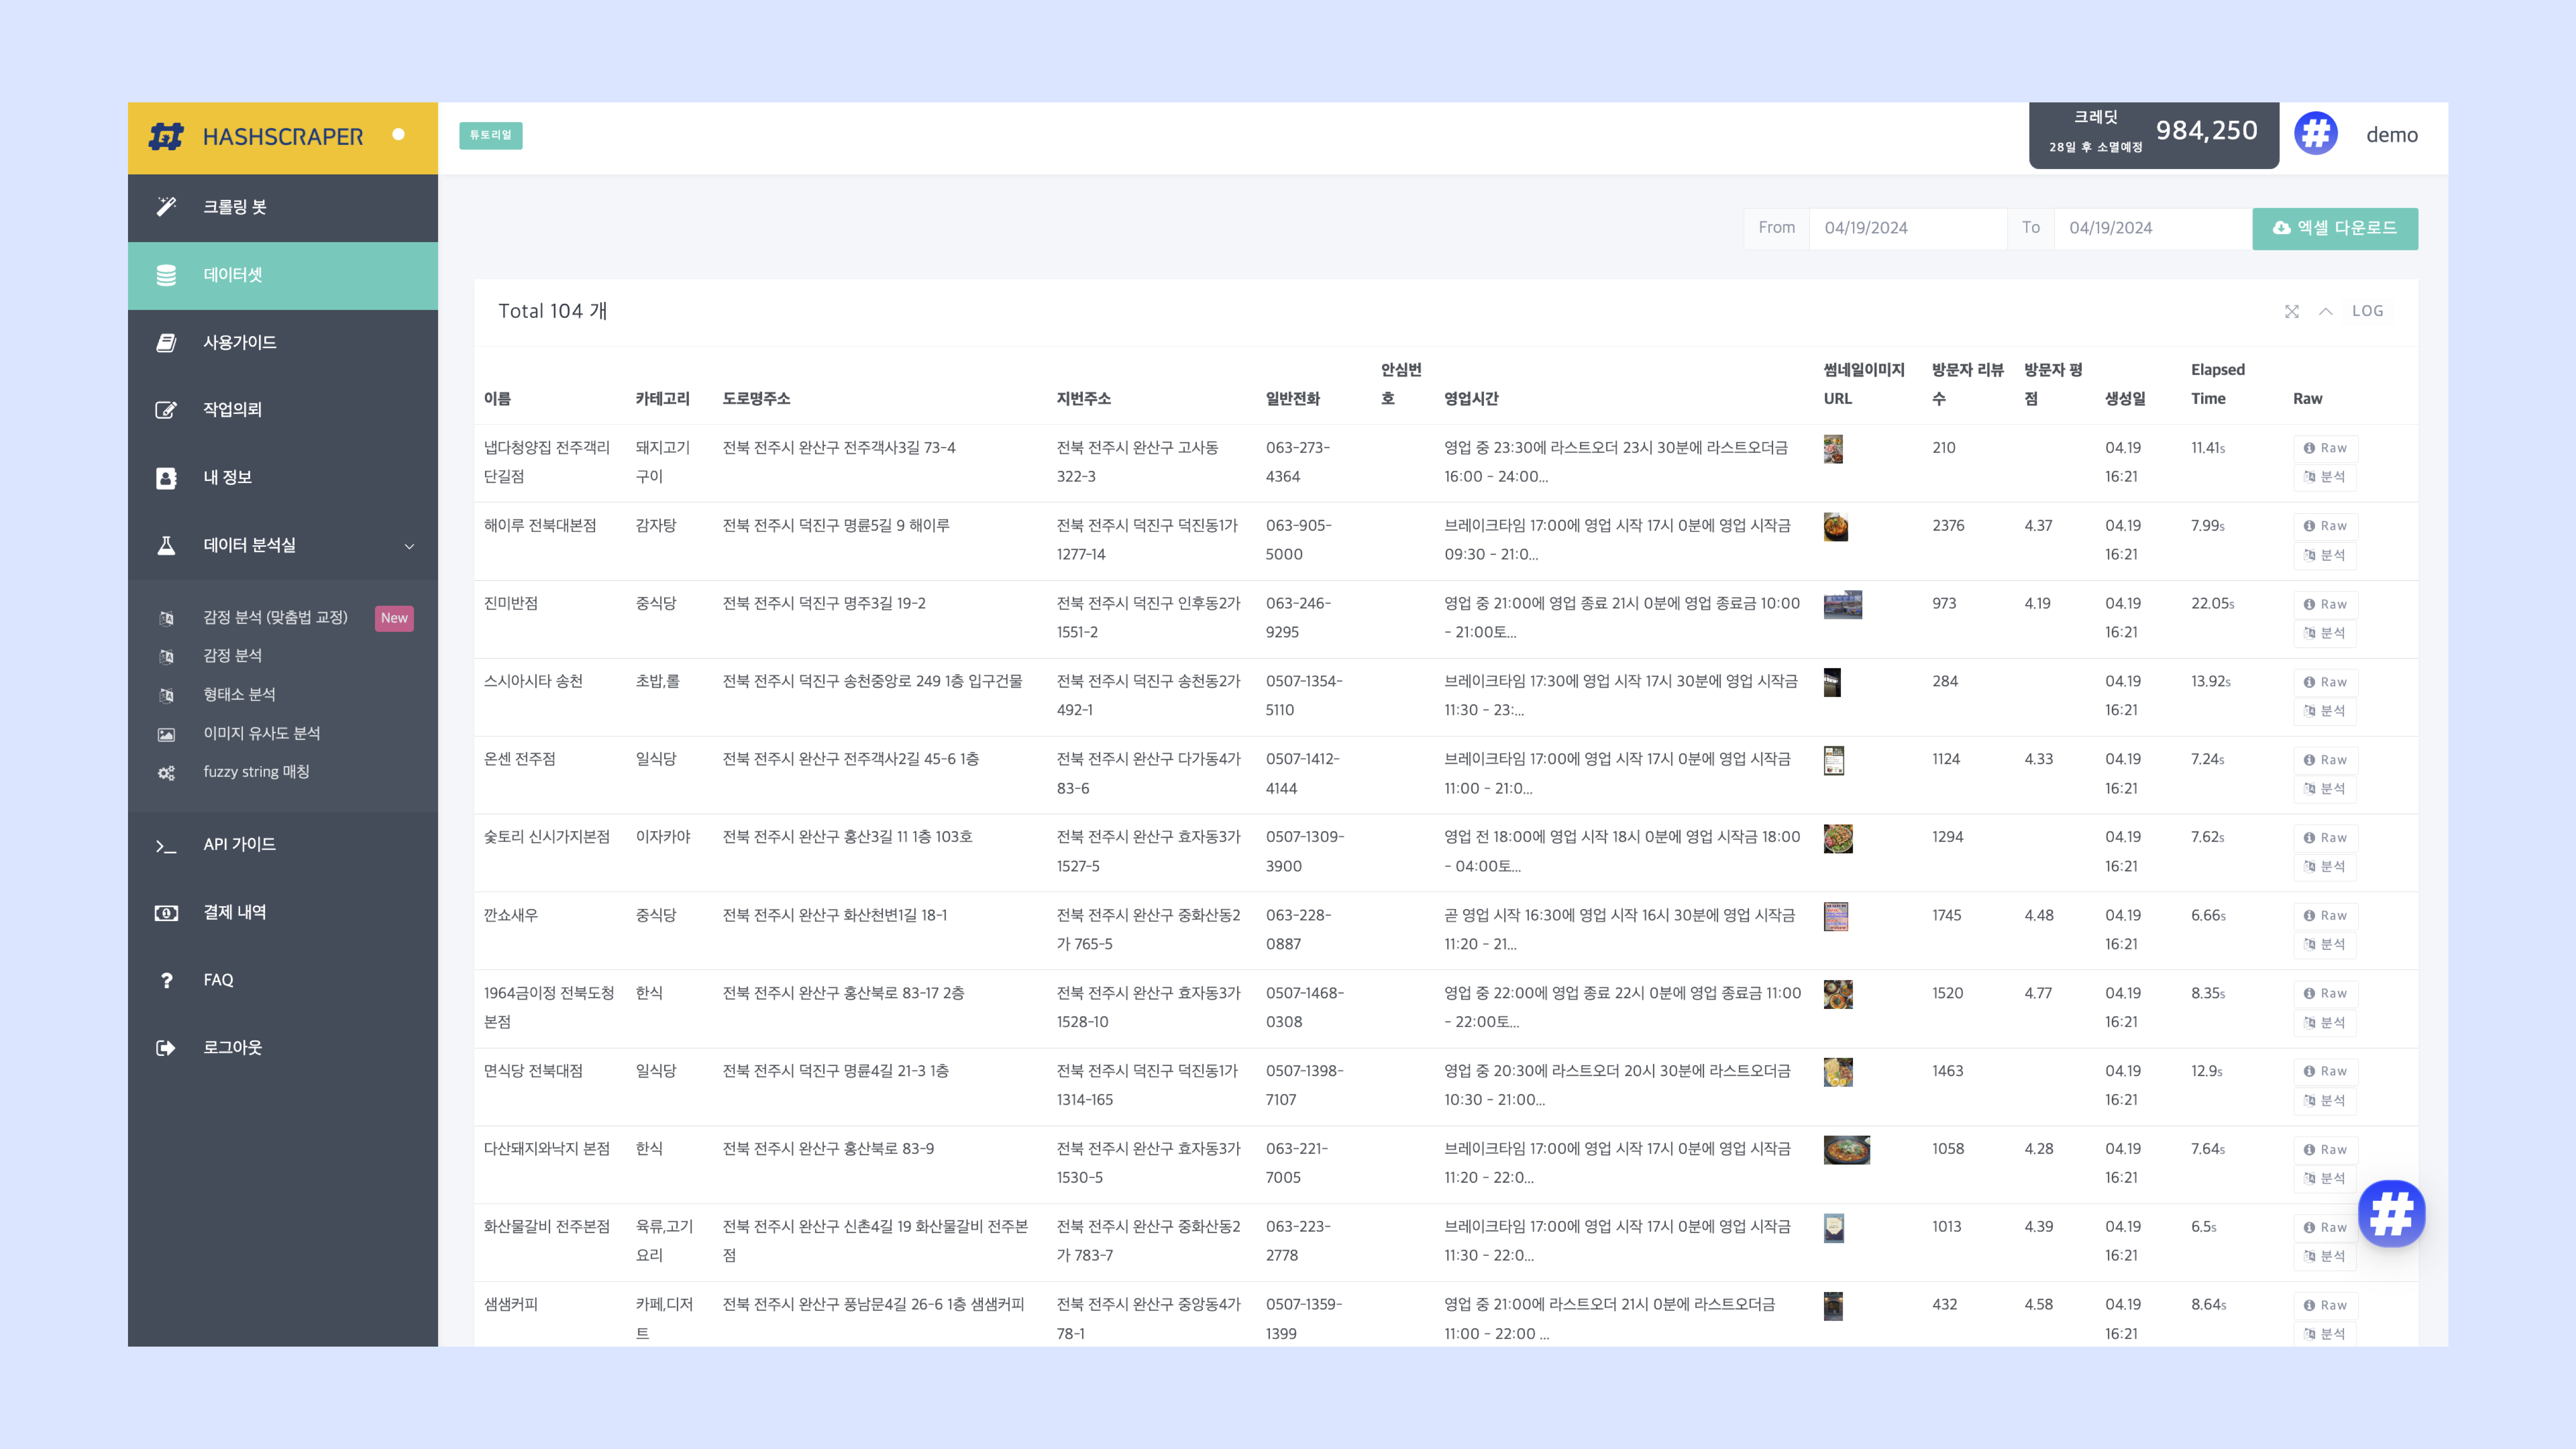Click the fullscreen expand icon on the panel
This screenshot has height=1449, width=2576.
[x=2292, y=312]
